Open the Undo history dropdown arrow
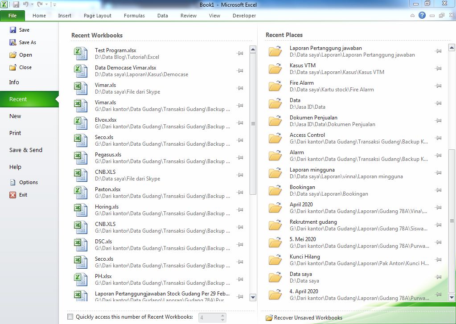The height and width of the screenshot is (324, 456). click(x=32, y=4)
